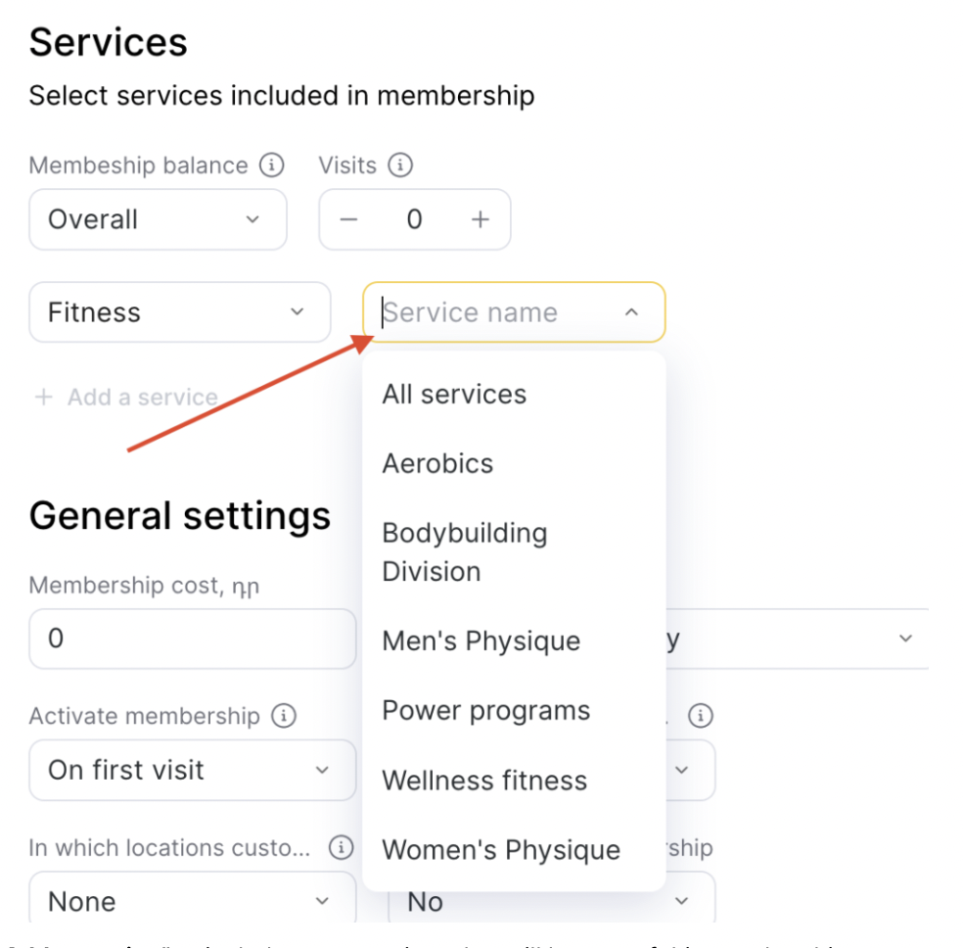
Task: Click info icon beside locations customer label
Action: coord(341,847)
